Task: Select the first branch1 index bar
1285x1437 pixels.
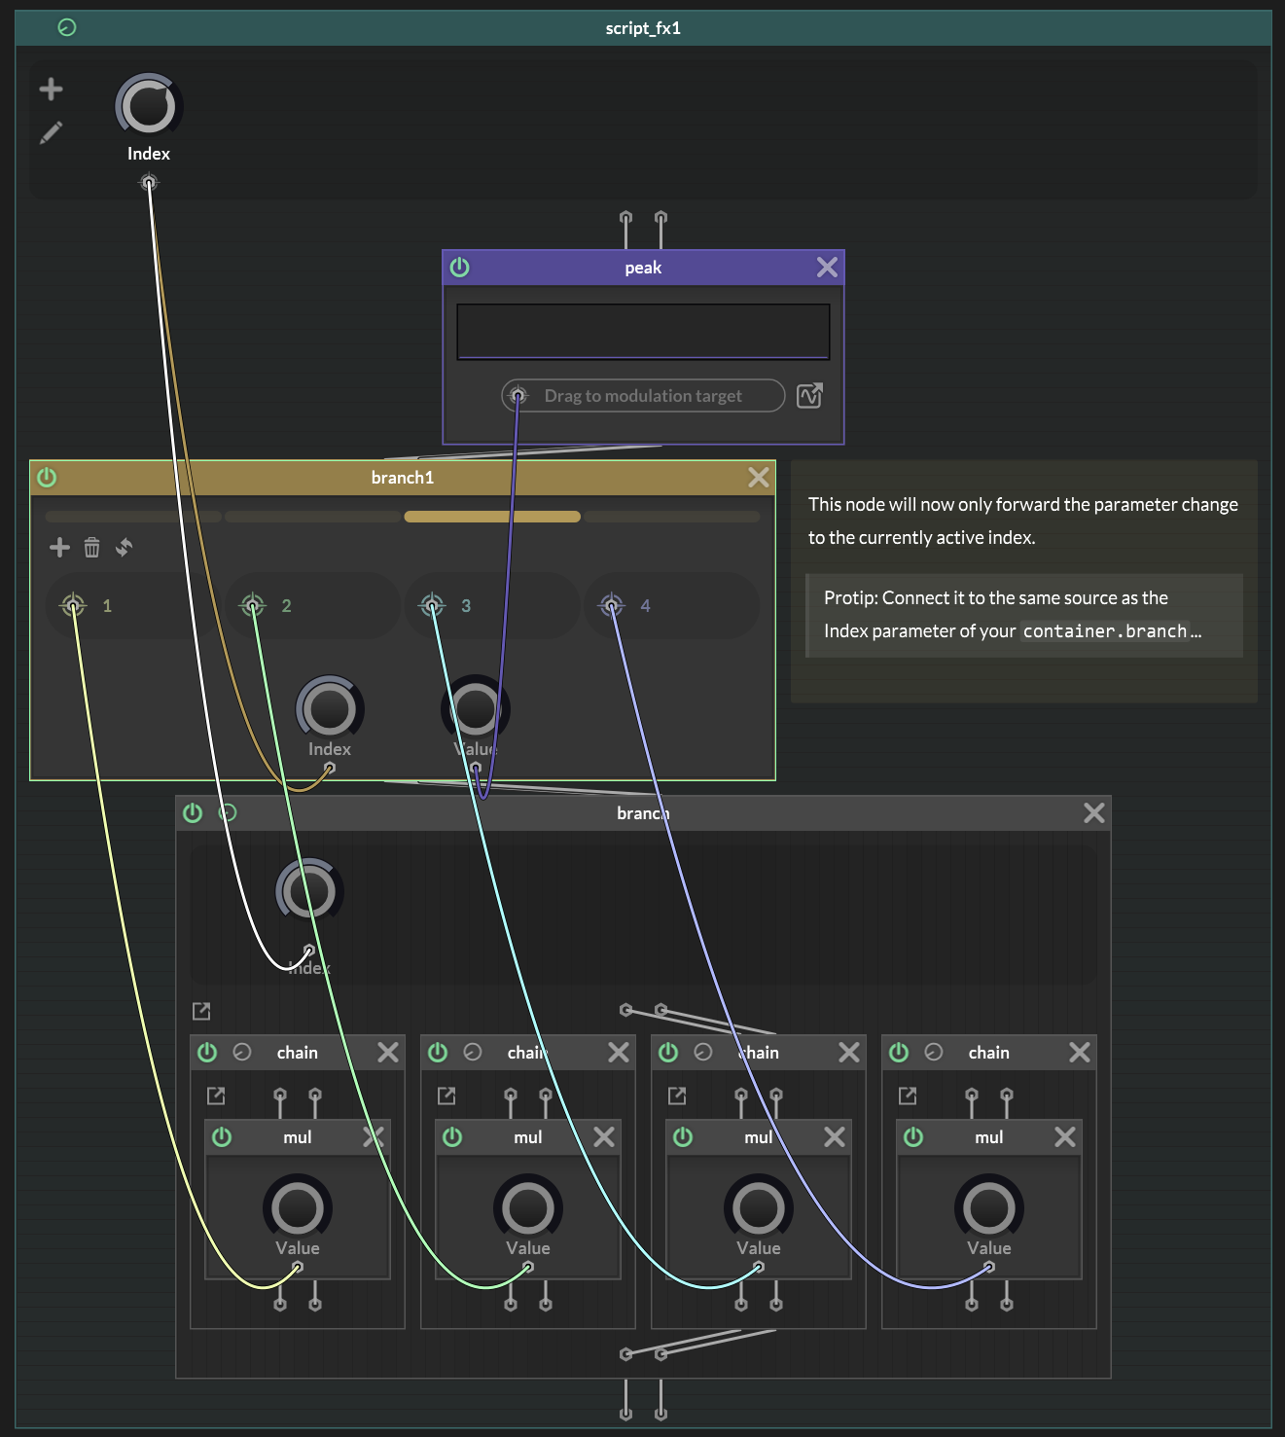Action: 133,517
